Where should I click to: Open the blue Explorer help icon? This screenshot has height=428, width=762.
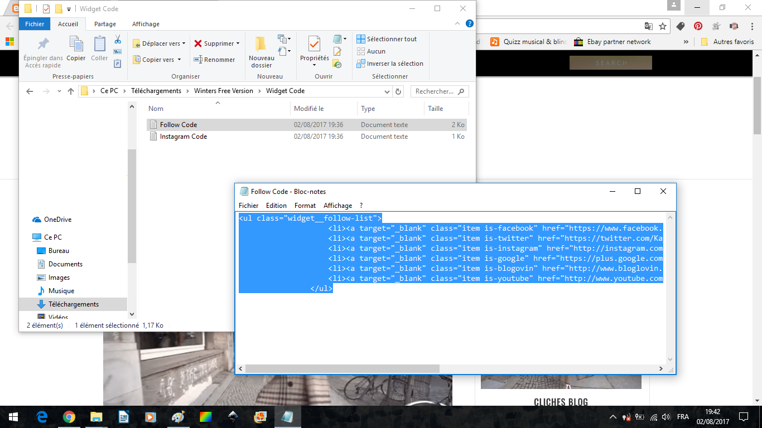click(470, 24)
